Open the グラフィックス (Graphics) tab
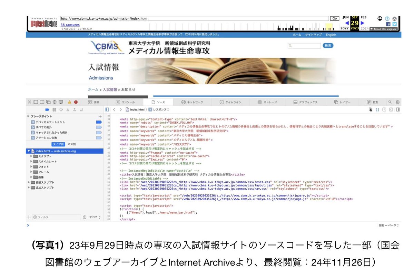This screenshot has height=269, width=414. (305, 102)
